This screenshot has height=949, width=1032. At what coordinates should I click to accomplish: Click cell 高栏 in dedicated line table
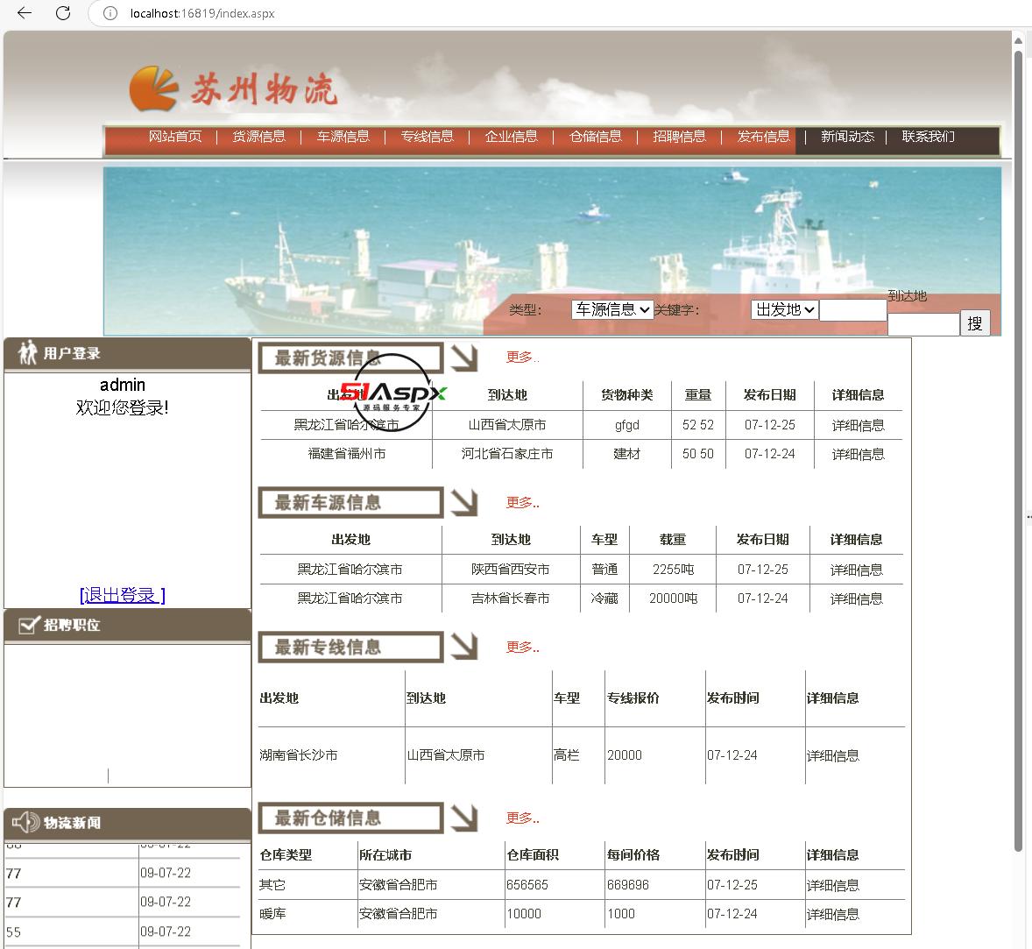[x=567, y=754]
